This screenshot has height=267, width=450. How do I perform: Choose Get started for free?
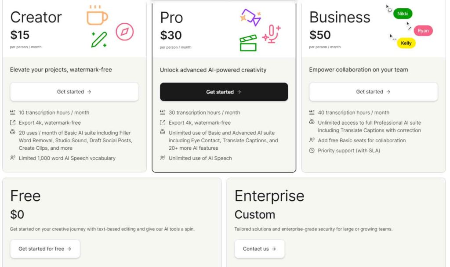coord(45,249)
